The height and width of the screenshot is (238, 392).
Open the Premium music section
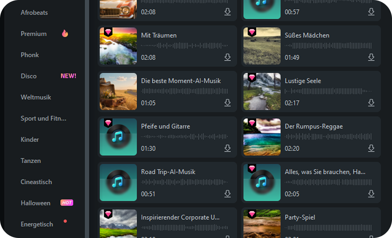tap(34, 34)
